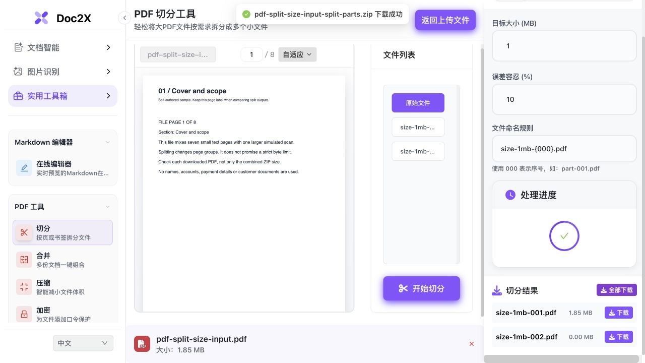Viewport: 645px width, 363px height.
Task: Click the page number input field
Action: click(251, 54)
